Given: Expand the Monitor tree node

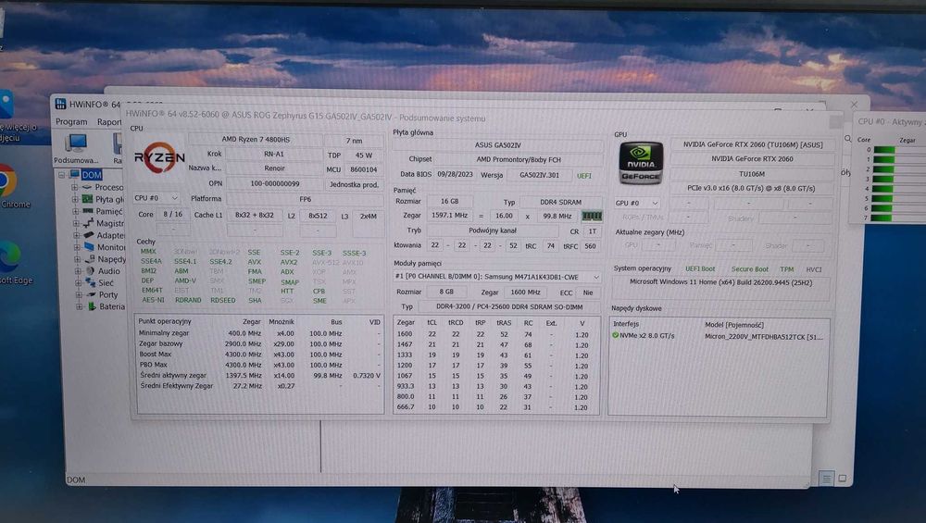Looking at the screenshot, I should (x=77, y=247).
